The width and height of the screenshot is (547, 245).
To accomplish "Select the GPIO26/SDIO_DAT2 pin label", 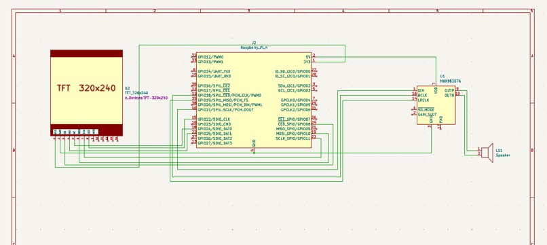I will pos(215,138).
